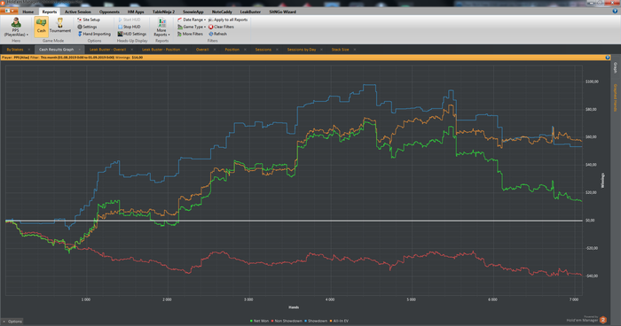Close the Leak Buster - Overall tab

(132, 50)
